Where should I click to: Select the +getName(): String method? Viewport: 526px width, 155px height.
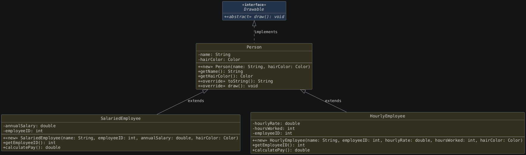(x=220, y=72)
